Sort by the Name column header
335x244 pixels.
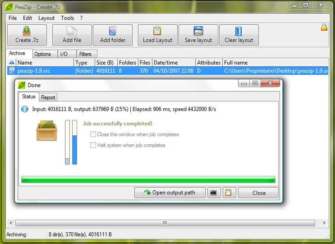tap(45, 63)
